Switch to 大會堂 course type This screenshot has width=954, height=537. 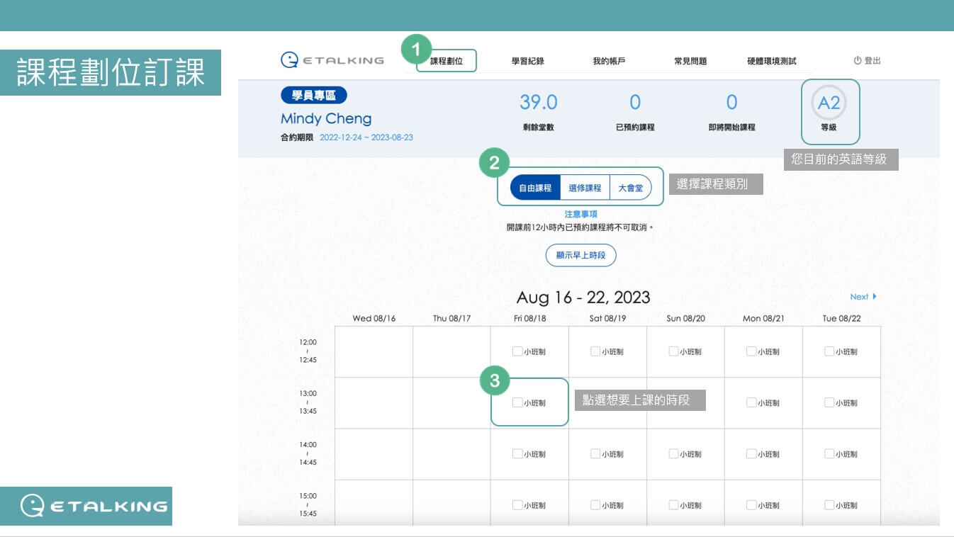coord(630,188)
